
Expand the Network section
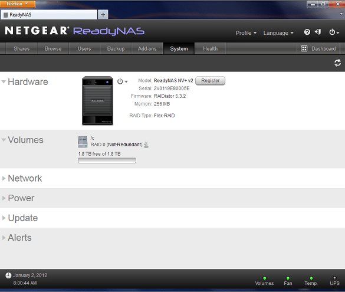click(x=4, y=179)
